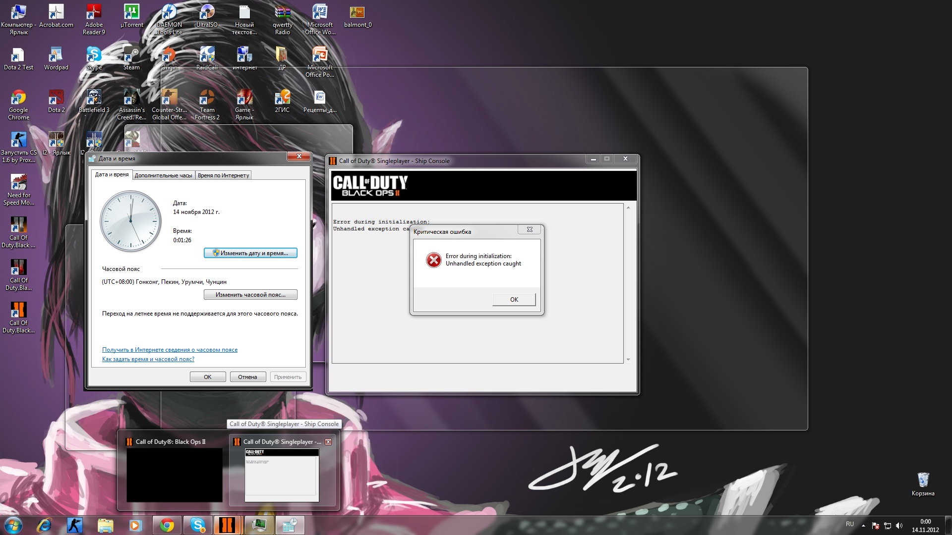Click the Date and Time taskbar button

pyautogui.click(x=290, y=525)
